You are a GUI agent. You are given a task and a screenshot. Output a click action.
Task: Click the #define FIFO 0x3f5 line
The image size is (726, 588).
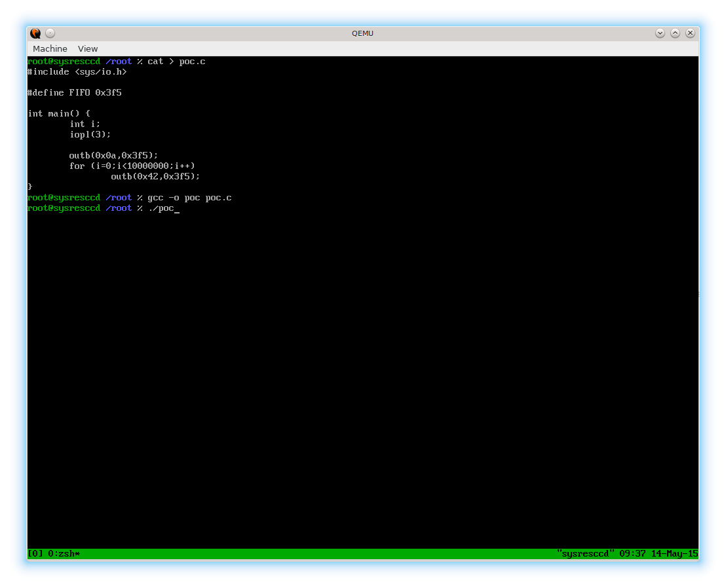(x=74, y=93)
